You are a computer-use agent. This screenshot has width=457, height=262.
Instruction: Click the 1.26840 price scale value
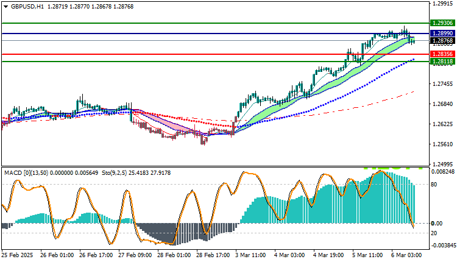[x=443, y=104]
